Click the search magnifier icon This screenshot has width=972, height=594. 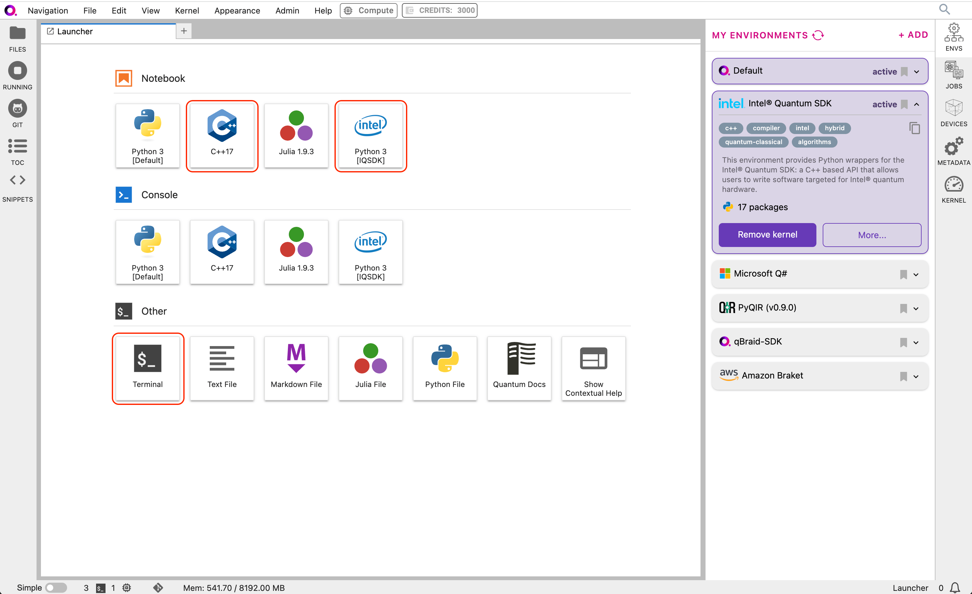coord(944,9)
